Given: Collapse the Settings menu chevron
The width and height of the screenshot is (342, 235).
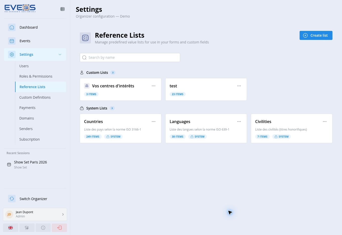Looking at the screenshot, I should [60, 54].
